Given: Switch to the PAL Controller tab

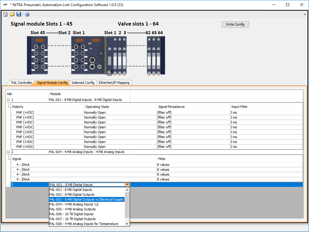Looking at the screenshot, I should pyautogui.click(x=21, y=83).
